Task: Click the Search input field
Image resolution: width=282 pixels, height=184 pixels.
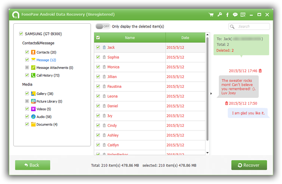Action: click(249, 26)
